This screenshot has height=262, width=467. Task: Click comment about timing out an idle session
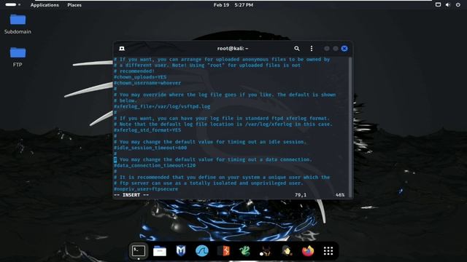click(x=210, y=142)
